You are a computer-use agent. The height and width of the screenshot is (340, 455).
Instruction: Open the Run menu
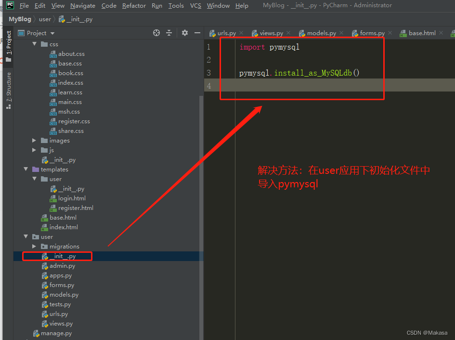tap(156, 5)
